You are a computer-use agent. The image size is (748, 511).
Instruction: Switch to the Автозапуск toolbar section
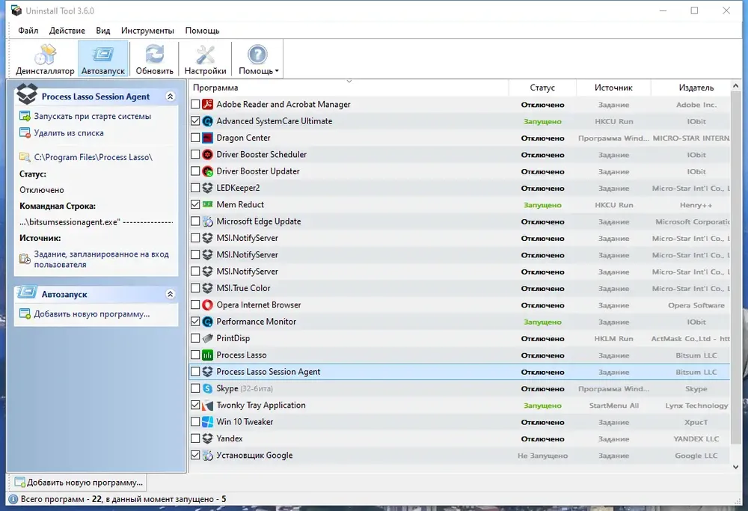tap(103, 59)
